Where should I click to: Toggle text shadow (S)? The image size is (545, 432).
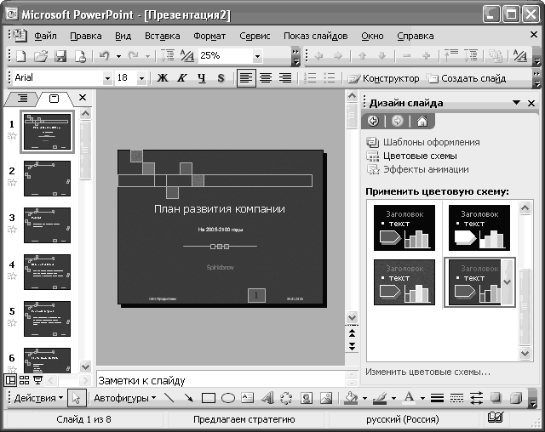point(221,77)
